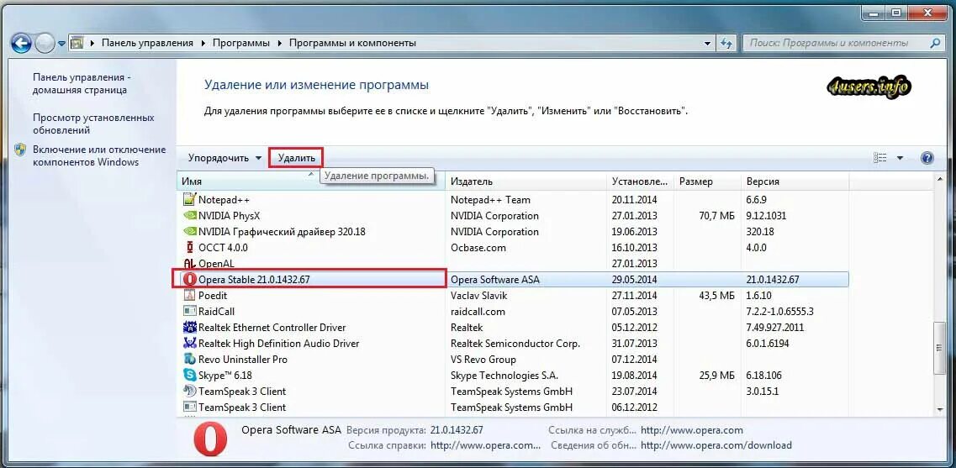Sort by the Версия column header

coord(795,181)
